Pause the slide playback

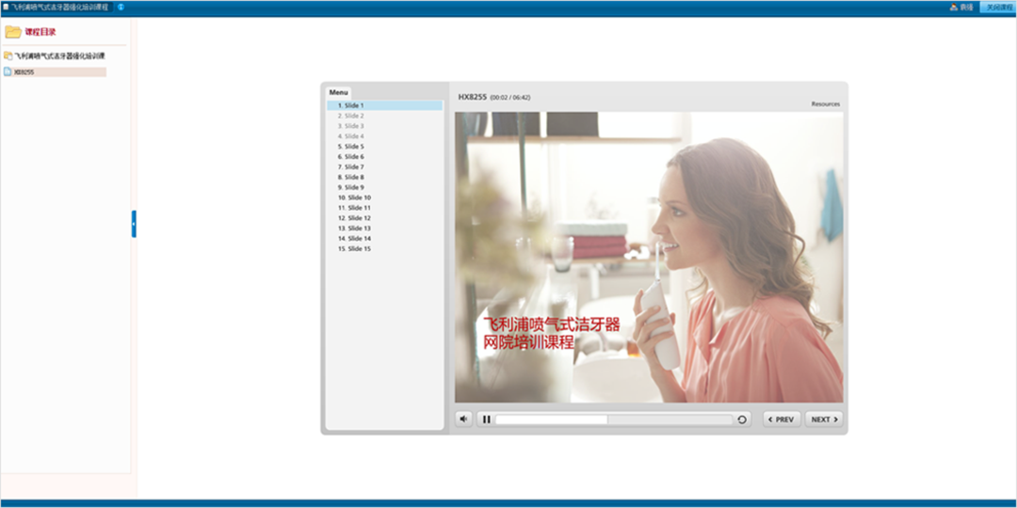click(487, 420)
